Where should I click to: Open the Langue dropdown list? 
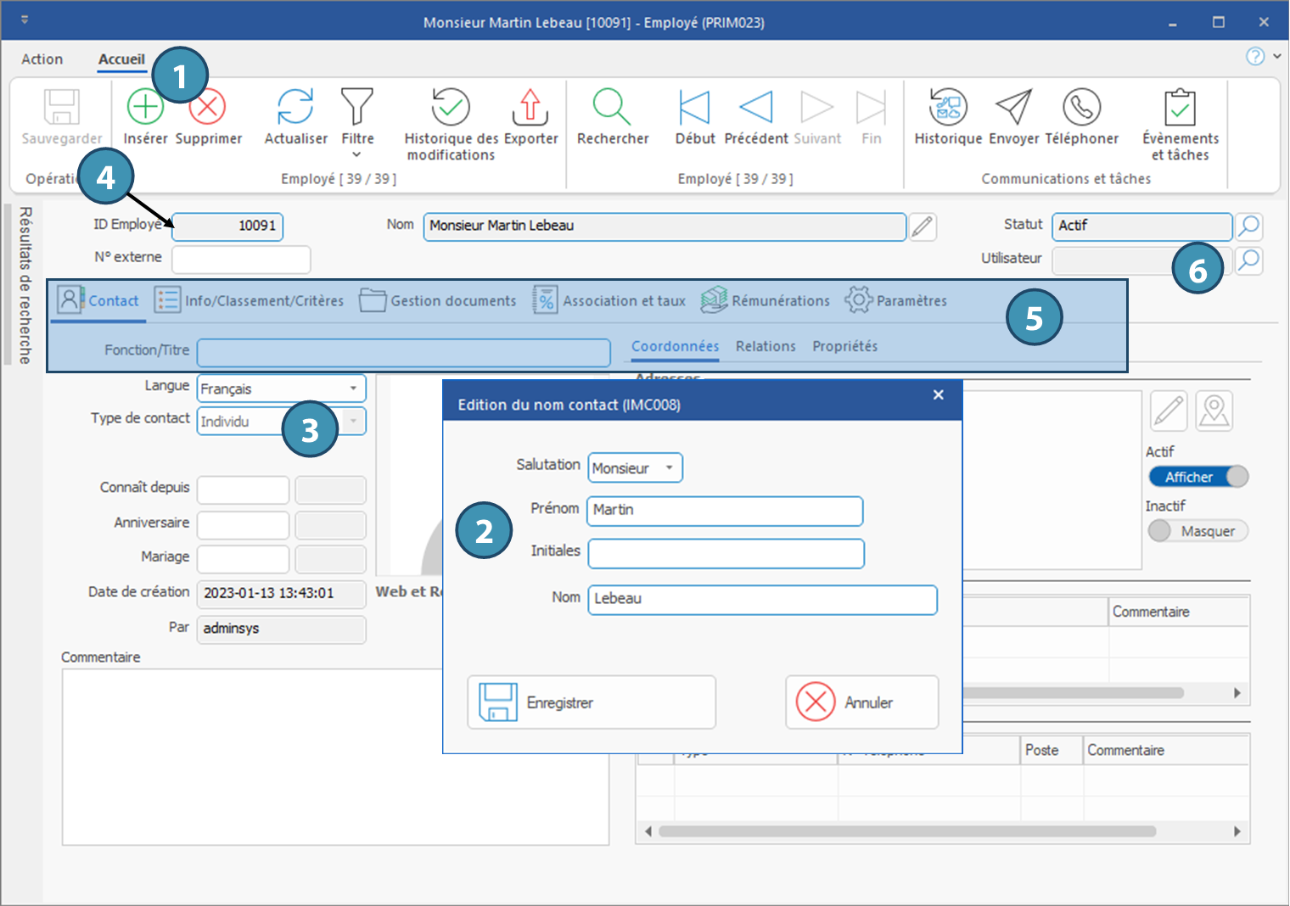click(x=353, y=389)
